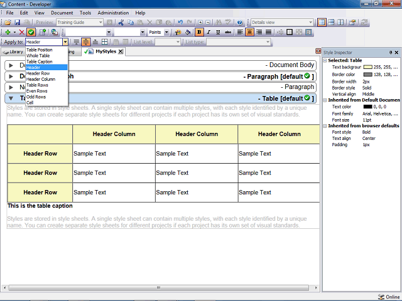Open the Edit menu

(24, 13)
